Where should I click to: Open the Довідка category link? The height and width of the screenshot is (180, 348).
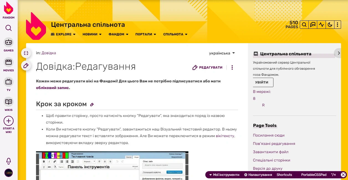coord(49,53)
